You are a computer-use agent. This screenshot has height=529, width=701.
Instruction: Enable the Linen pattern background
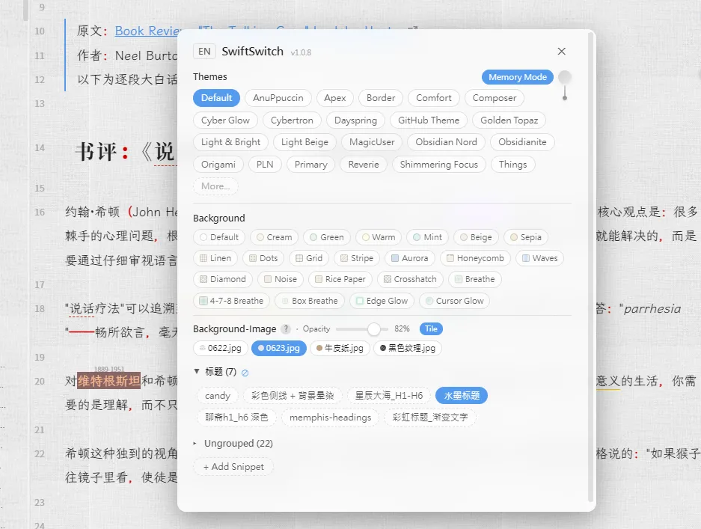[x=215, y=258]
